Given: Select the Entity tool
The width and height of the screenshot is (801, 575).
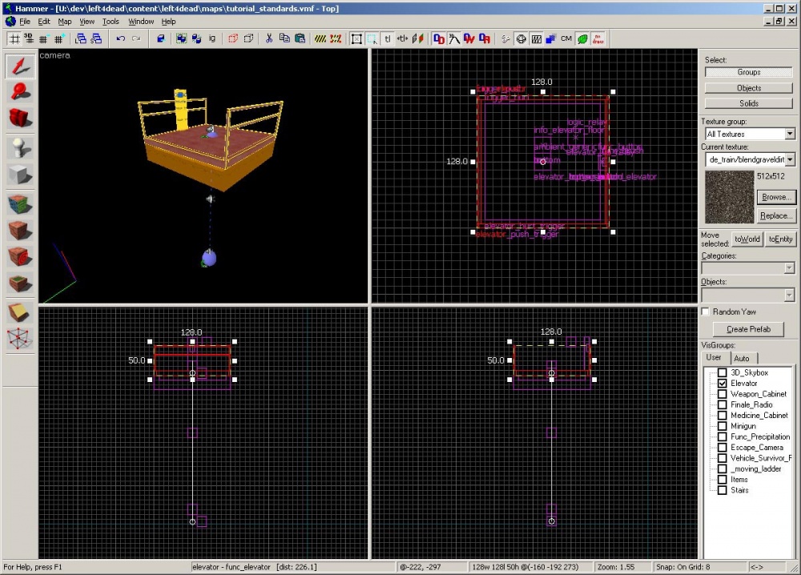Looking at the screenshot, I should point(19,148).
